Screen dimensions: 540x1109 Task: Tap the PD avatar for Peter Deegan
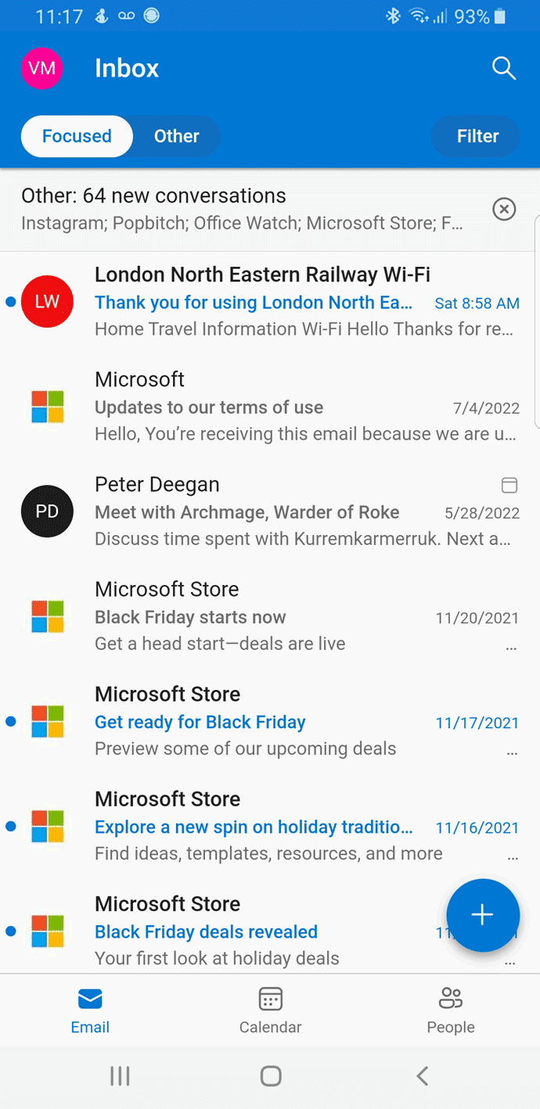(x=47, y=511)
